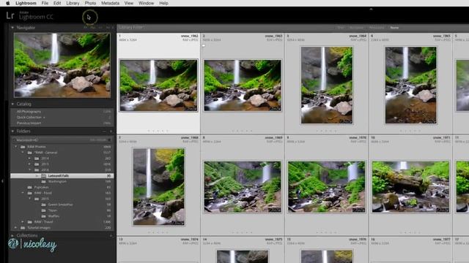Screen dimensions: 469x263
Task: Click the 2014 folder icon
Action: click(37, 159)
